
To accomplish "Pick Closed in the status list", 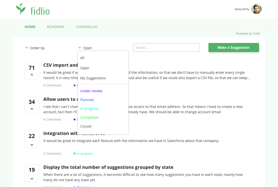I will (86, 126).
